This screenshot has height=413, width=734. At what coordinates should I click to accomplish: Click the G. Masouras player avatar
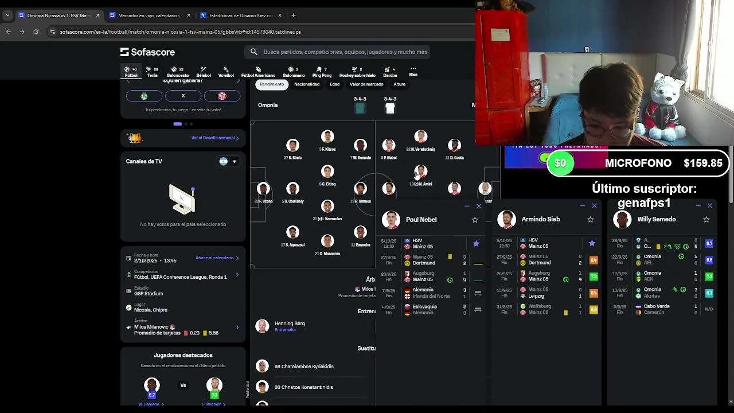(327, 241)
